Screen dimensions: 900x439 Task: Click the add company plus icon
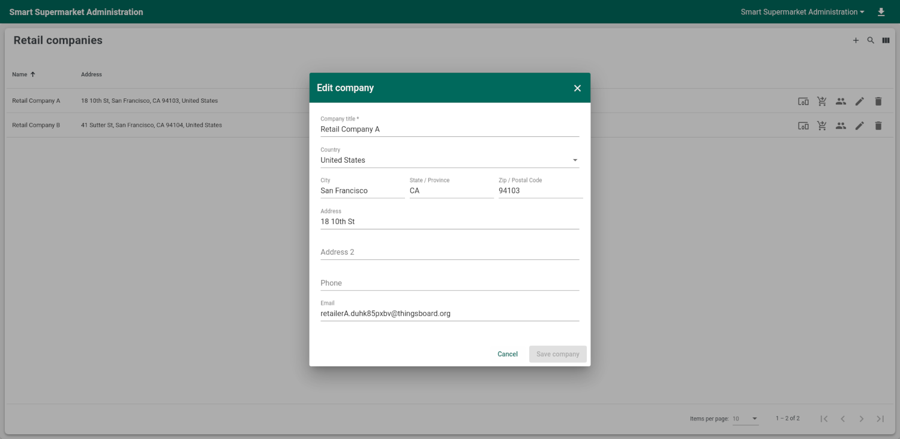point(856,41)
